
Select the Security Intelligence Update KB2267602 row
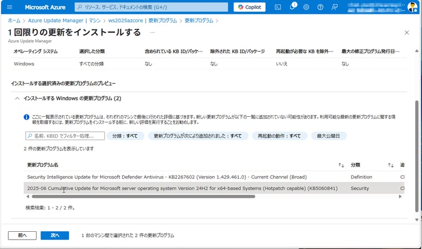click(x=214, y=177)
